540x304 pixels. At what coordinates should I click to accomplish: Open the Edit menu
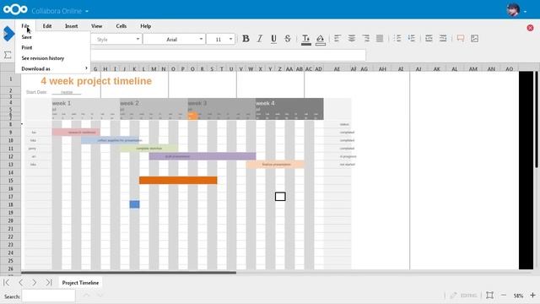pos(47,26)
